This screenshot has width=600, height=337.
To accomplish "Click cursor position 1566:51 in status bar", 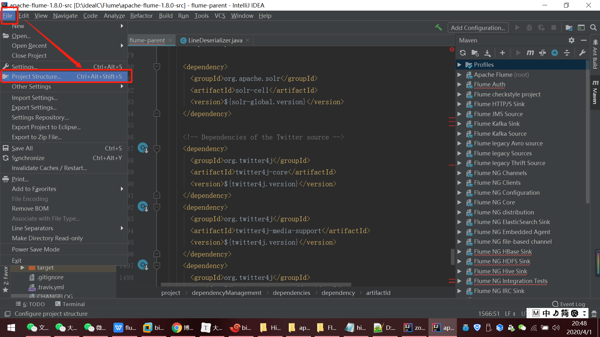I will pos(489,314).
